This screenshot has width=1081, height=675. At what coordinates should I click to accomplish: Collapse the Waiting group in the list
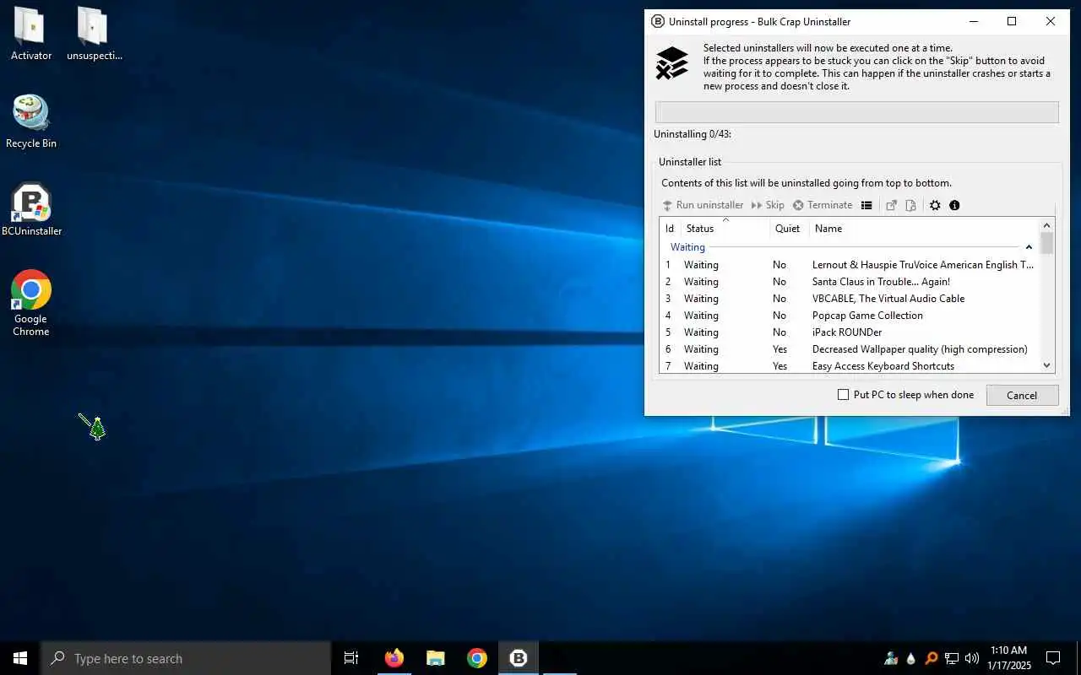1029,247
